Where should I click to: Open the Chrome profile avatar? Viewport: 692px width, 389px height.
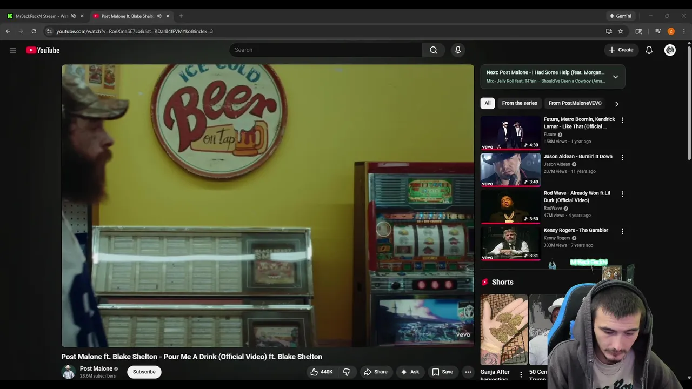pos(671,31)
